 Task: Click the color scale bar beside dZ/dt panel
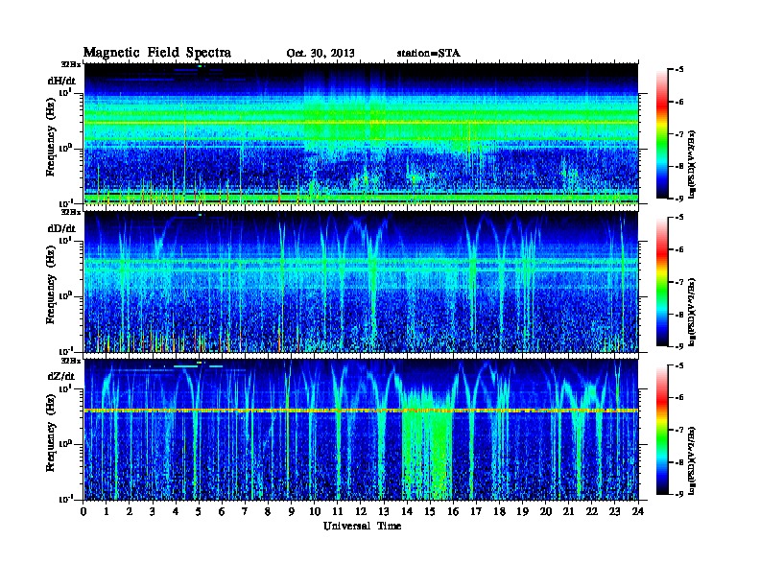pyautogui.click(x=662, y=430)
